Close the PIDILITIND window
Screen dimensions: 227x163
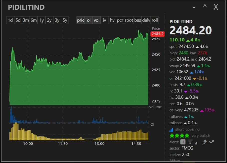tap(216, 7)
